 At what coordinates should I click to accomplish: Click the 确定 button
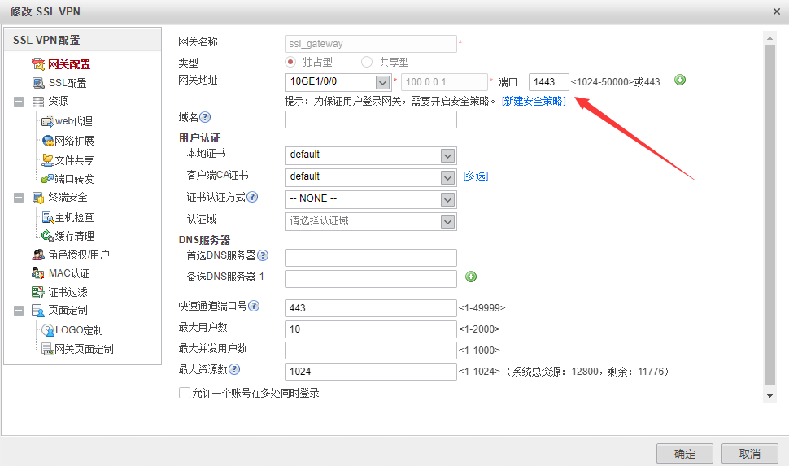[684, 454]
